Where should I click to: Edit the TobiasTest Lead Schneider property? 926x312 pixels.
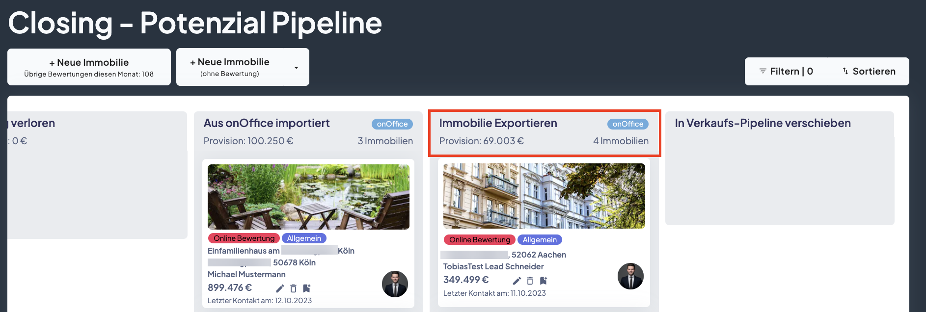(517, 281)
